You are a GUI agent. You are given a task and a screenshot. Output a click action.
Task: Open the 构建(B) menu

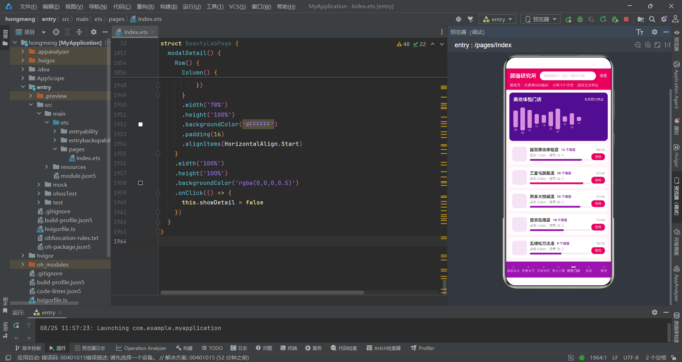click(169, 6)
